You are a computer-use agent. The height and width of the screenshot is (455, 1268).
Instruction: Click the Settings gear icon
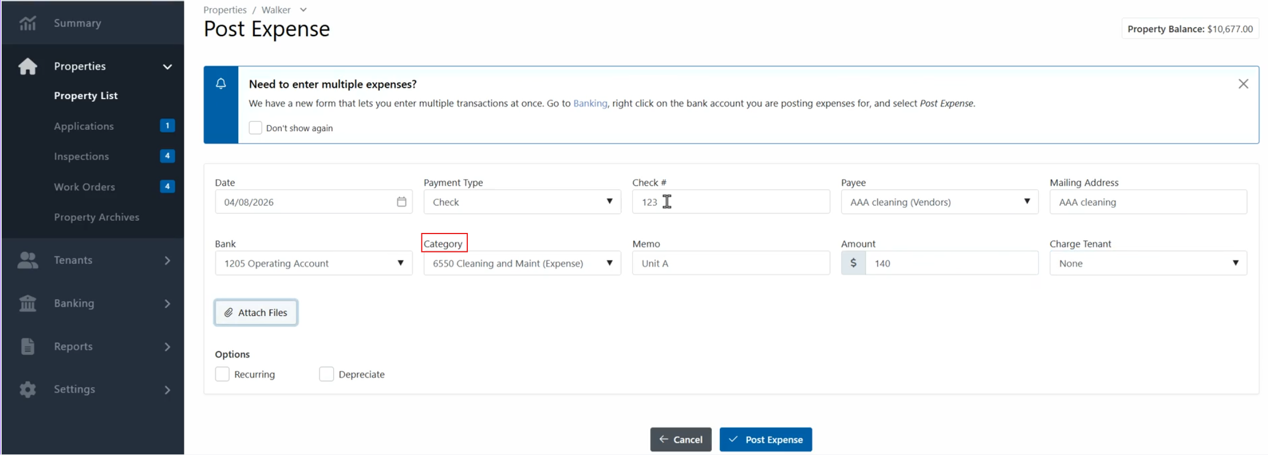pos(27,390)
